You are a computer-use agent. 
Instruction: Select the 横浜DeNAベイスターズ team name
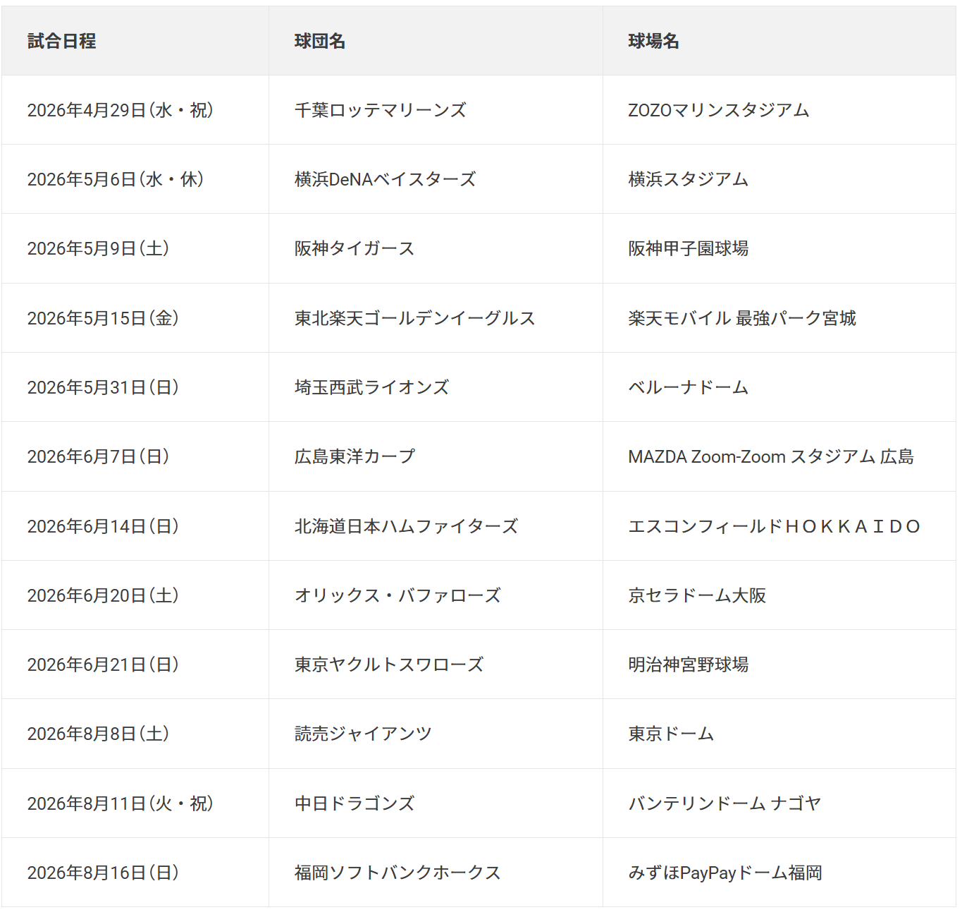(385, 179)
